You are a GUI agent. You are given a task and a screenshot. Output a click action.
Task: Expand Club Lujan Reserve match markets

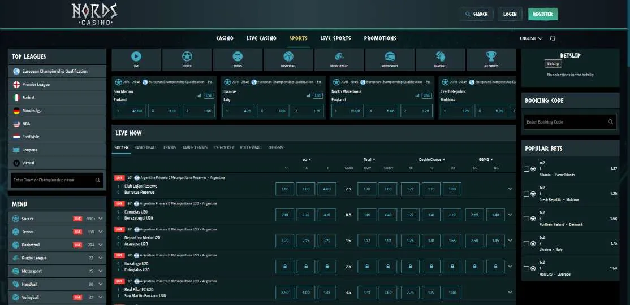[x=510, y=189]
